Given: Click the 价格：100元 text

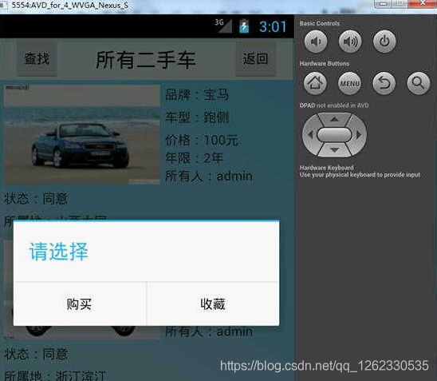Looking at the screenshot, I should click(202, 140).
